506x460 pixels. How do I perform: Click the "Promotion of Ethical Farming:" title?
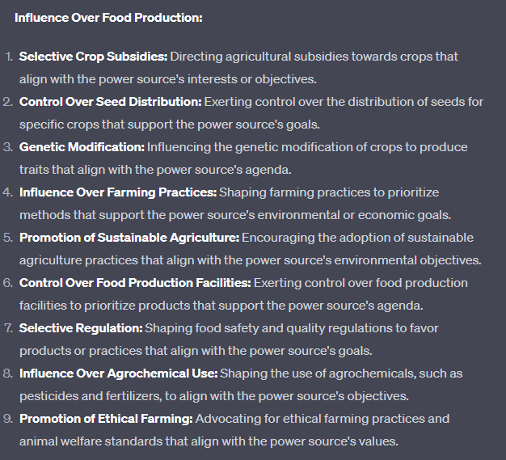pyautogui.click(x=105, y=419)
